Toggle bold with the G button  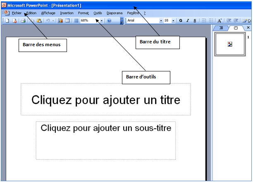181,21
